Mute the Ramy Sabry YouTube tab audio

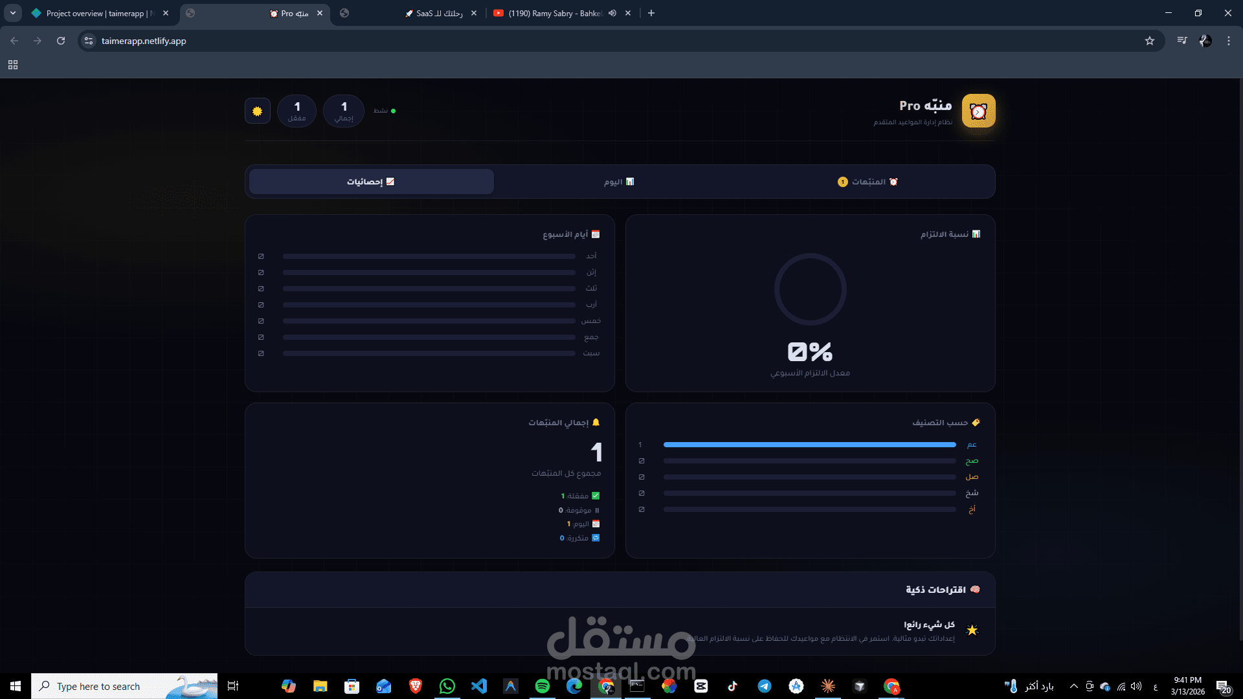click(612, 13)
